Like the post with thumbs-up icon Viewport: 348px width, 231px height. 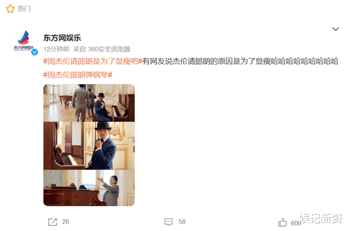[283, 222]
